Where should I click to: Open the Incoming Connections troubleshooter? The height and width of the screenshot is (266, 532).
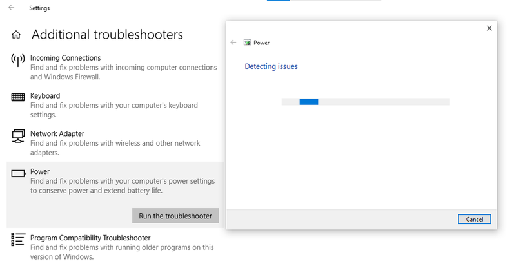66,58
